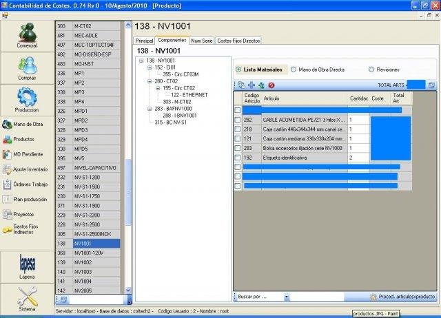This screenshot has width=441, height=318.
Task: Open Órdenes Trabajo in sidebar
Action: (25, 184)
